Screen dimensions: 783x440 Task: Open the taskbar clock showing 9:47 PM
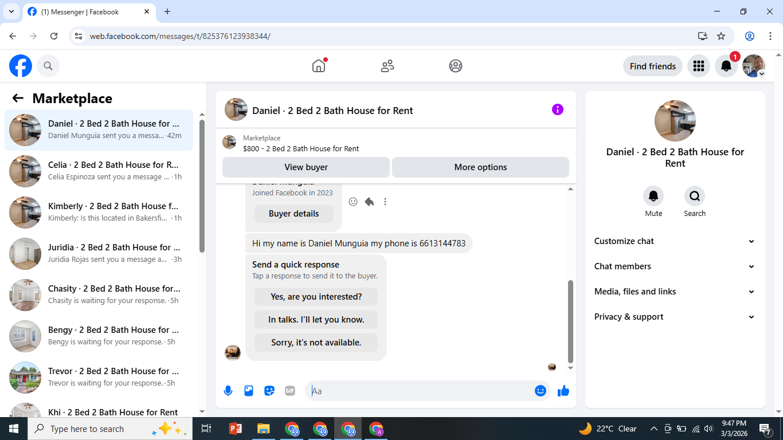[734, 429]
